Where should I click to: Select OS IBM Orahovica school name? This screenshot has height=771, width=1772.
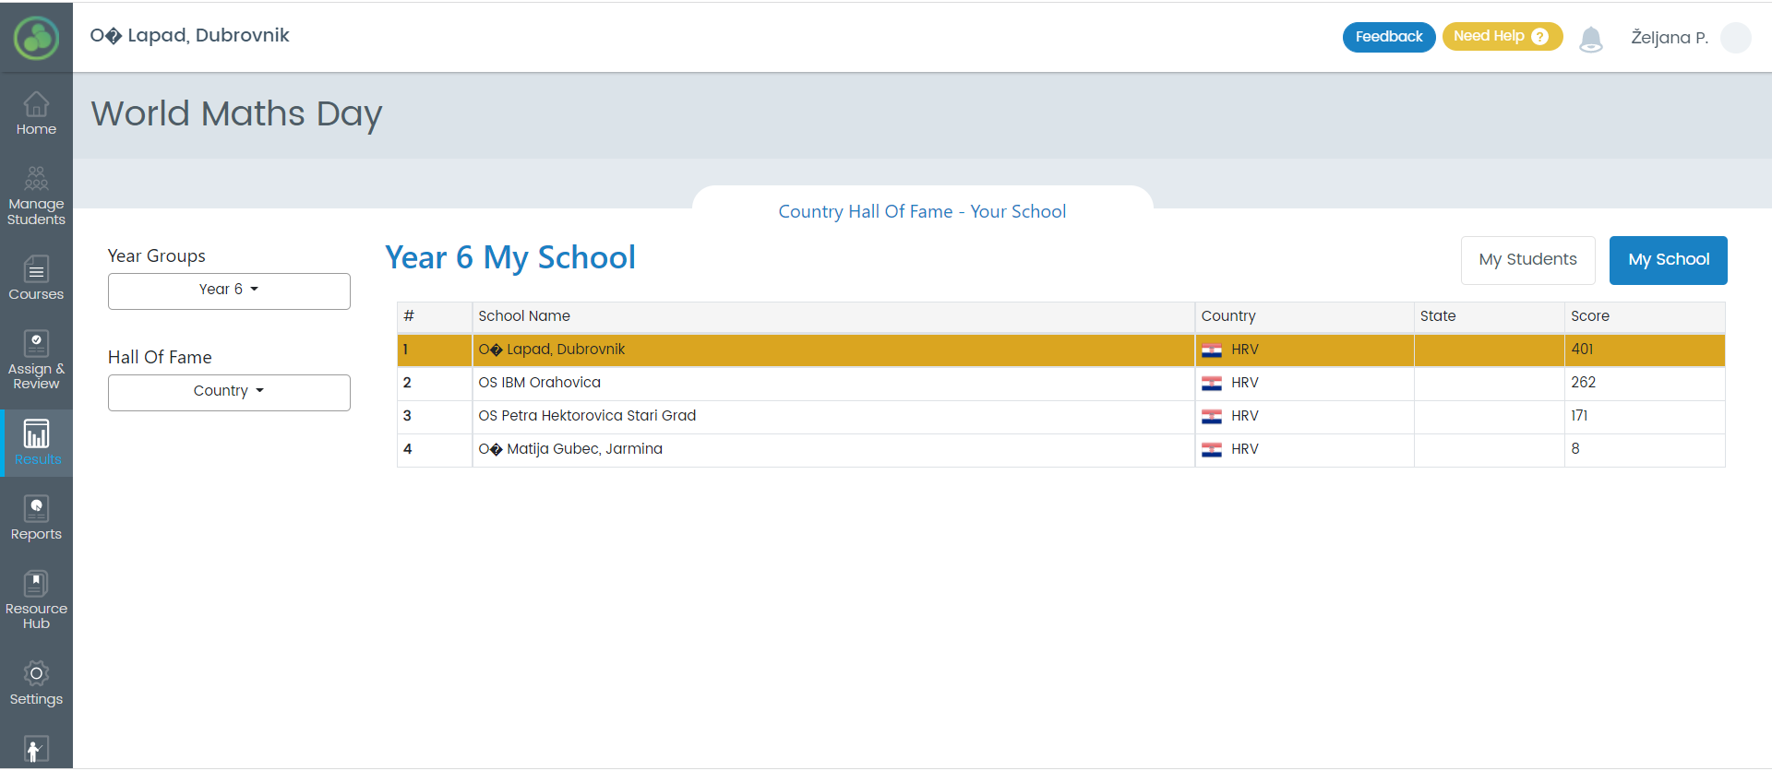539,383
